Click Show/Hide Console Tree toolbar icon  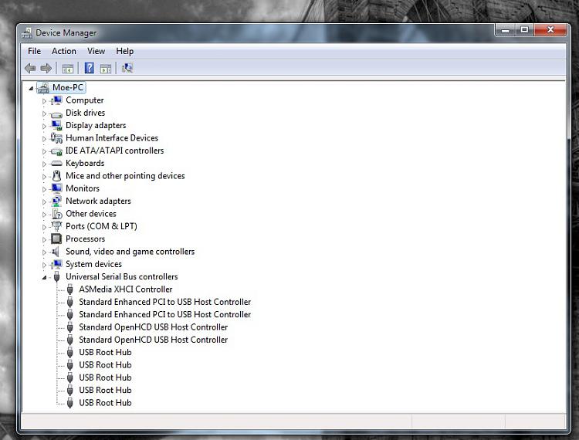pyautogui.click(x=68, y=69)
